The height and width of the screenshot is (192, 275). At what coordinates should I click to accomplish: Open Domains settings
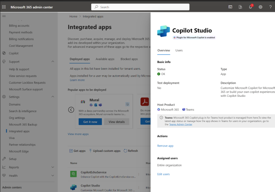point(15,105)
